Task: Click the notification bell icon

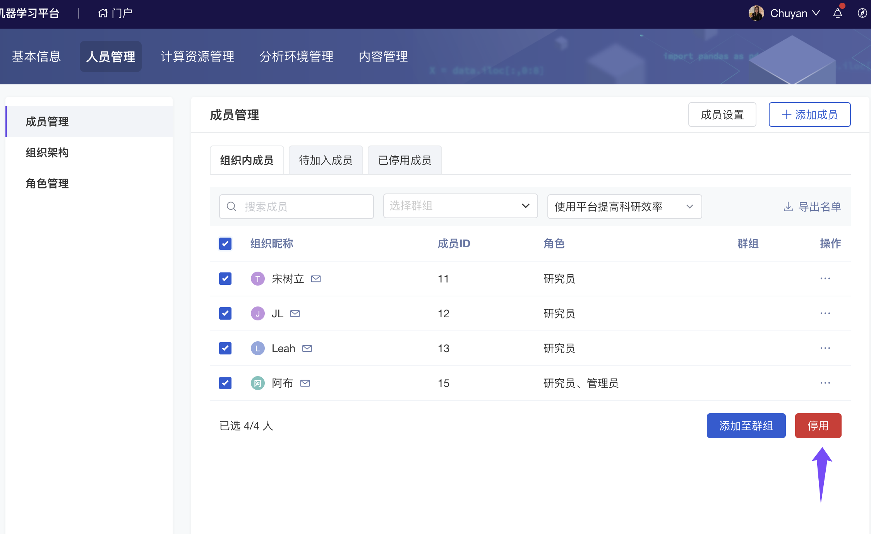Action: click(838, 14)
